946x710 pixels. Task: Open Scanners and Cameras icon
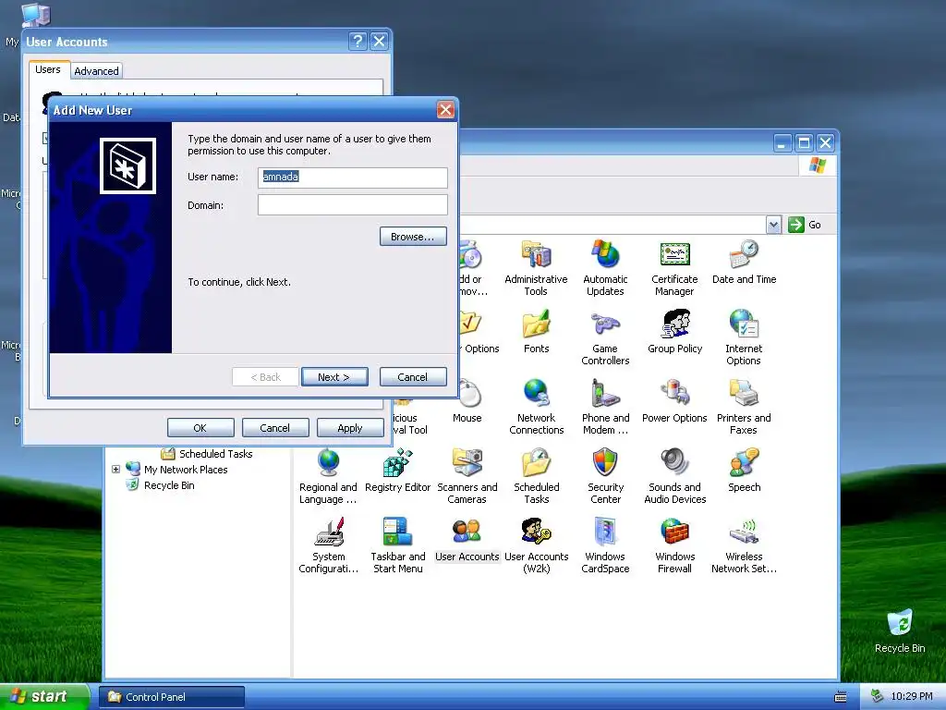[467, 476]
